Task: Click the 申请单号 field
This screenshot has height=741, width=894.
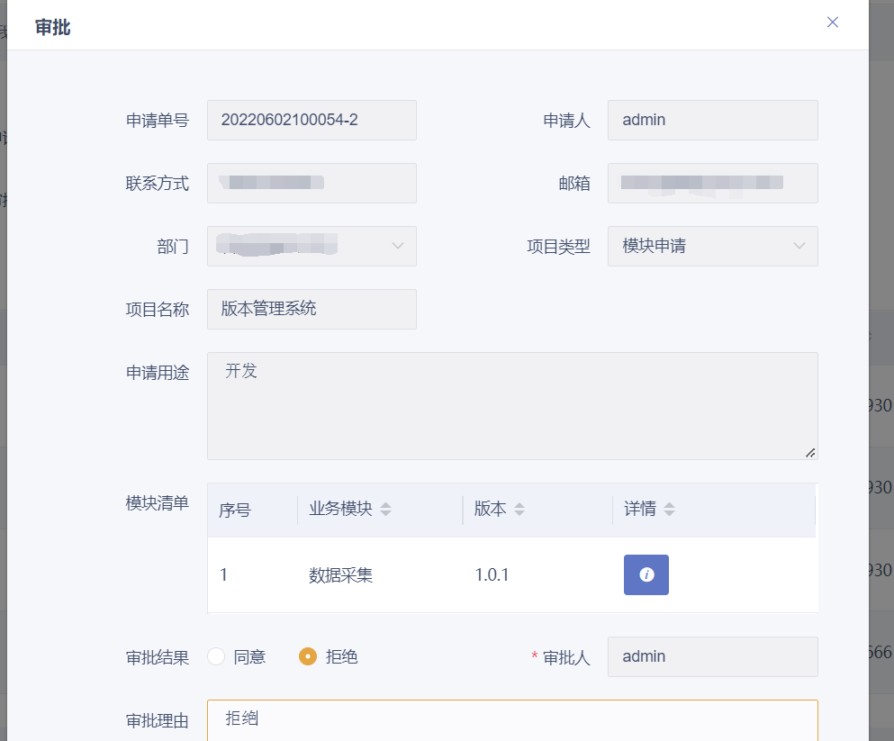Action: tap(312, 120)
